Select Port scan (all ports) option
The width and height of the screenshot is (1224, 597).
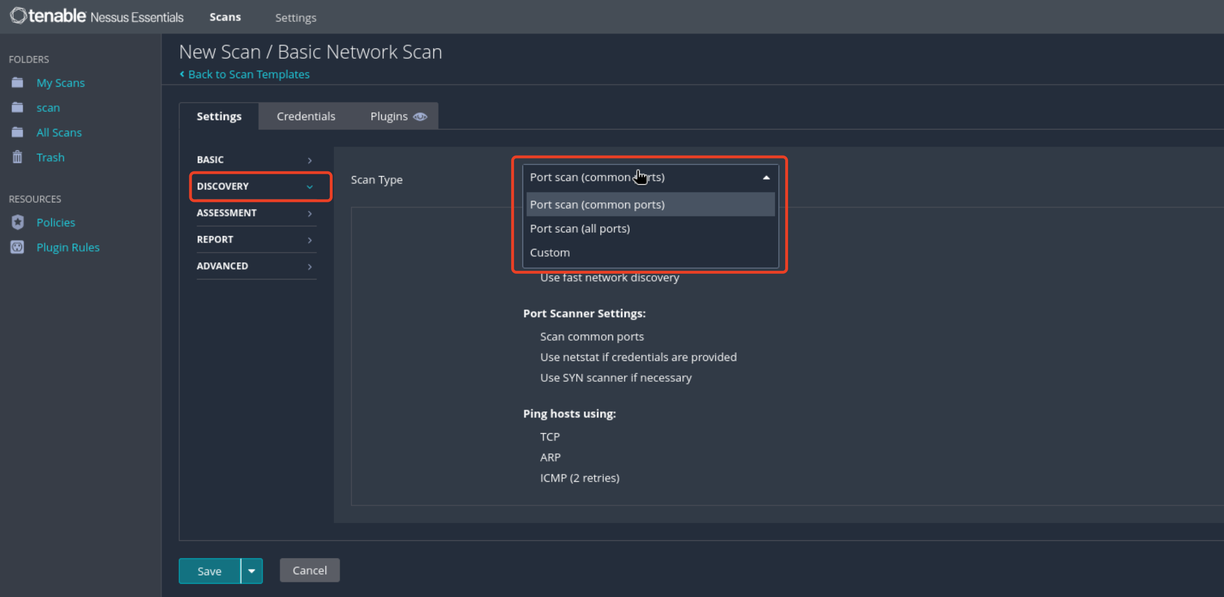[580, 229]
